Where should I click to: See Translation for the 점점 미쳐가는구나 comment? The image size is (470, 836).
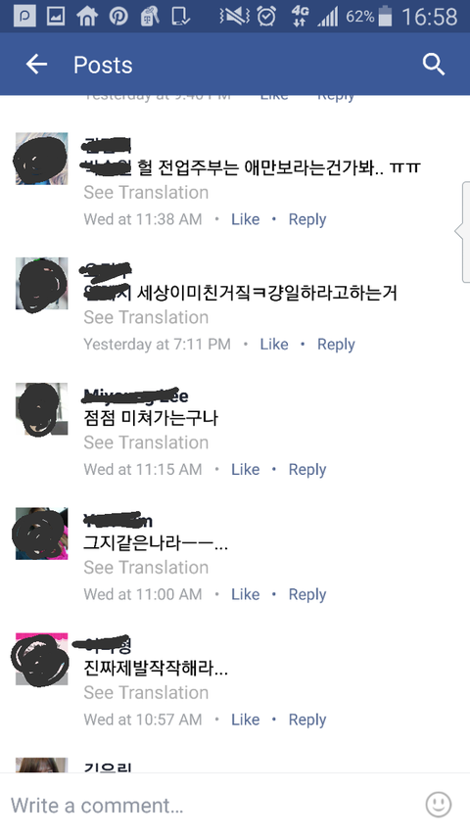(x=146, y=442)
